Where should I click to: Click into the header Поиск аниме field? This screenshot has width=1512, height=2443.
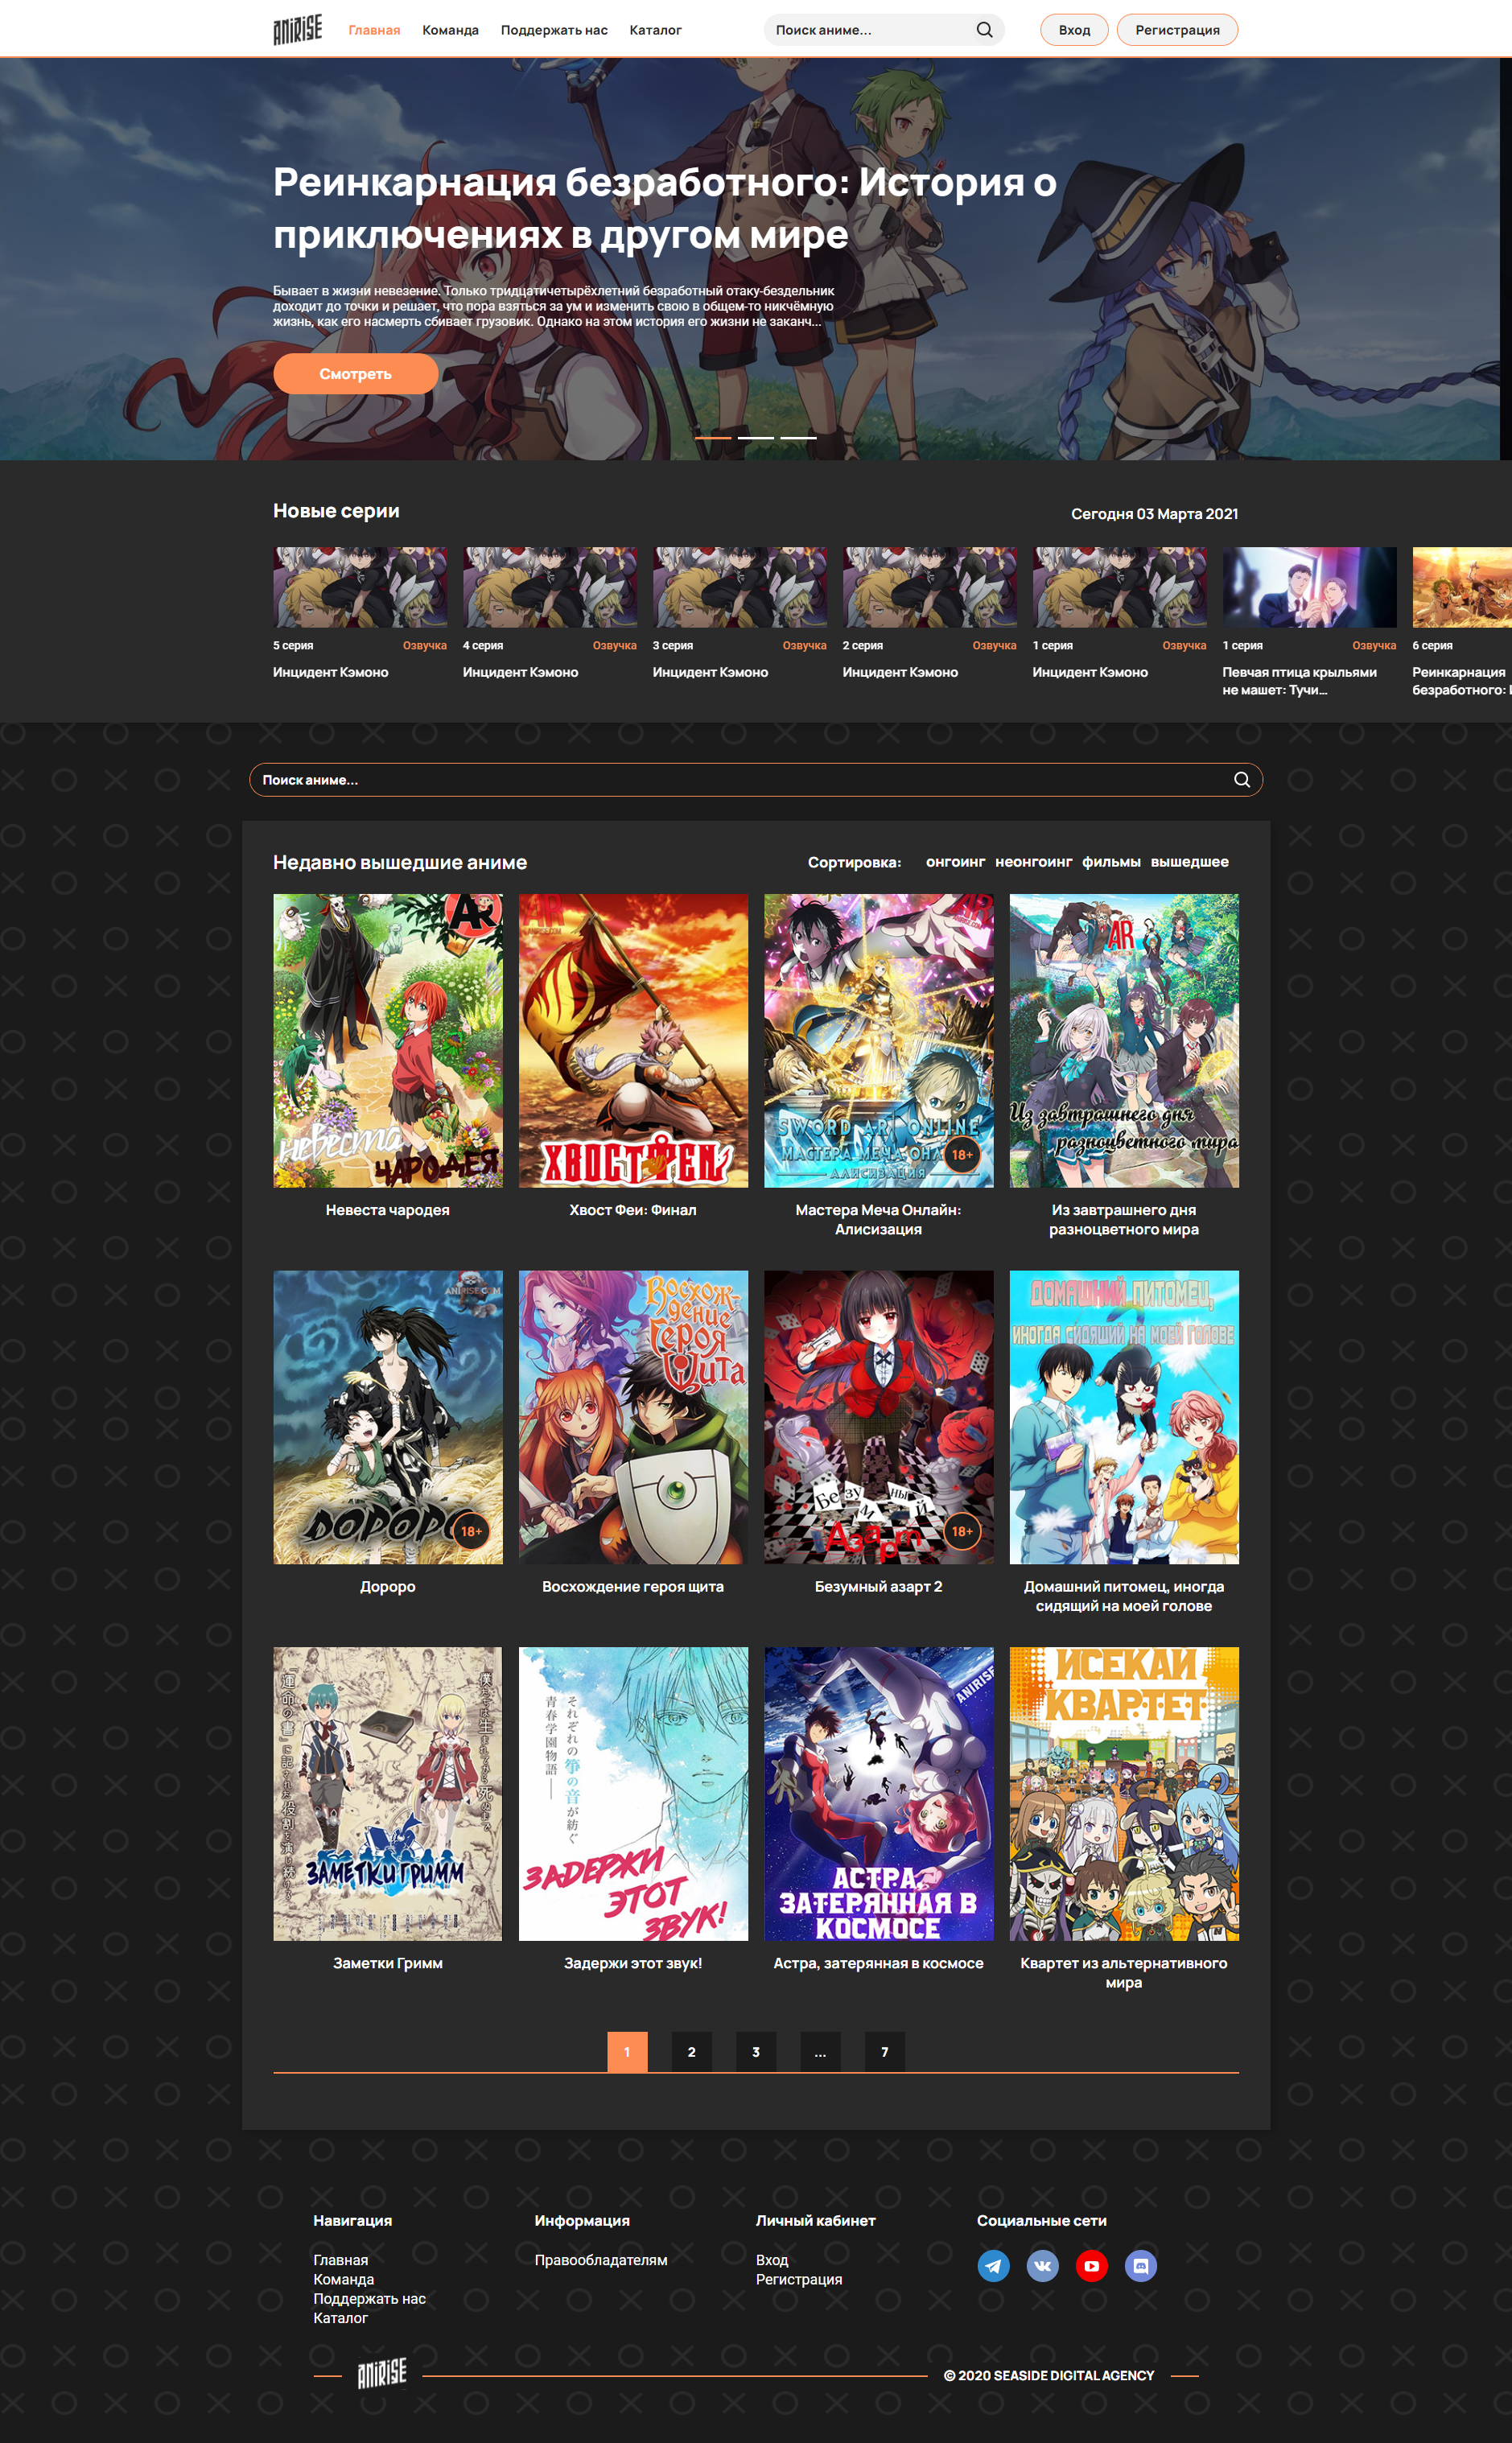click(x=865, y=30)
